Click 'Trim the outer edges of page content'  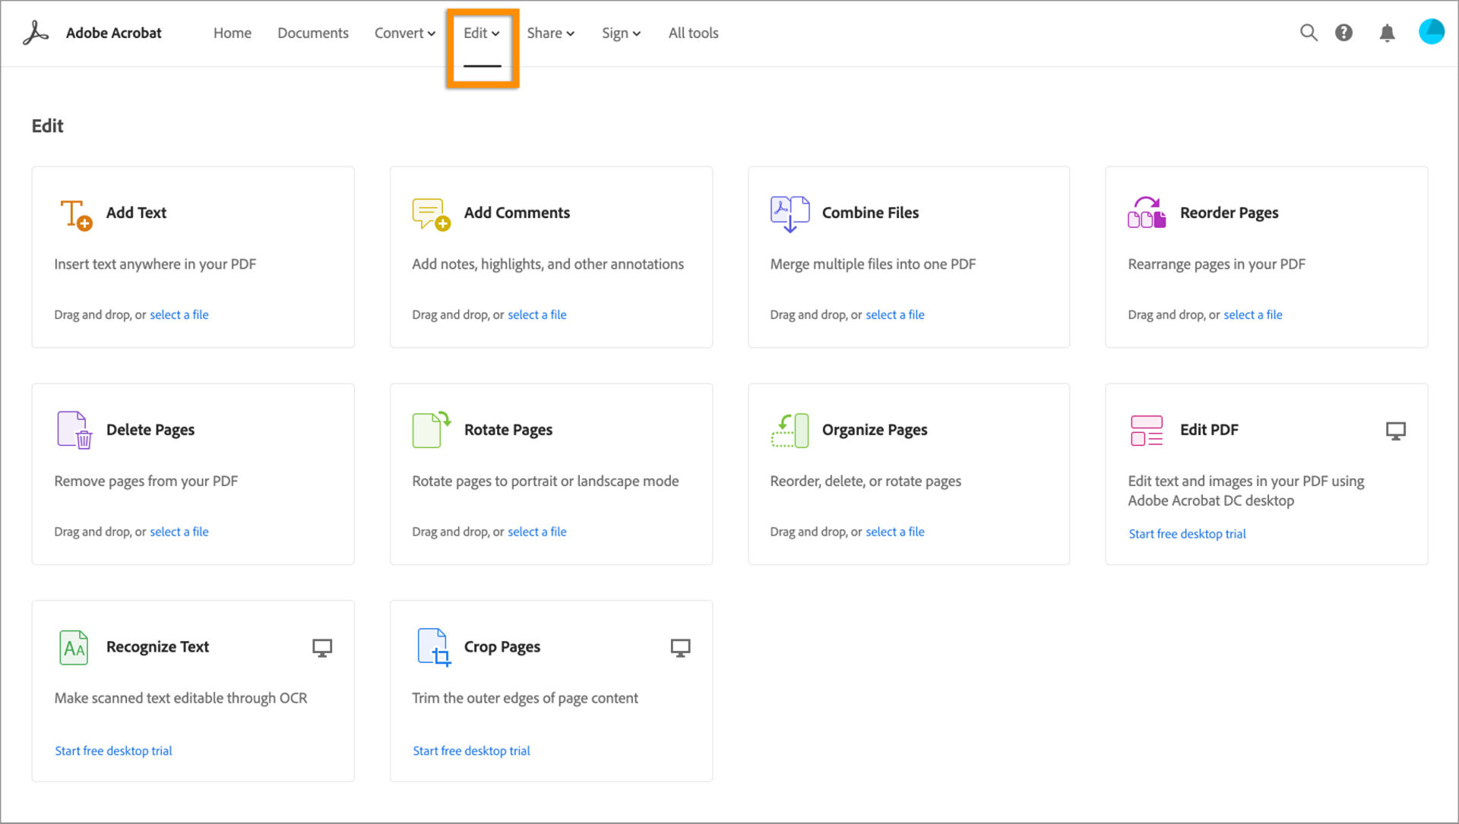pyautogui.click(x=525, y=699)
